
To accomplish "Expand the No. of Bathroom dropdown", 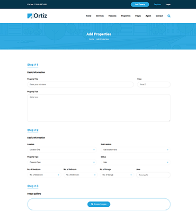I will pyautogui.click(x=81, y=175).
